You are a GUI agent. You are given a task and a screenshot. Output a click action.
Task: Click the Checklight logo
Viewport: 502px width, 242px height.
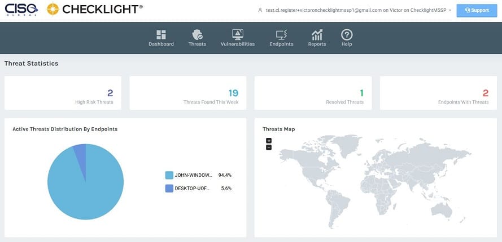pos(94,10)
